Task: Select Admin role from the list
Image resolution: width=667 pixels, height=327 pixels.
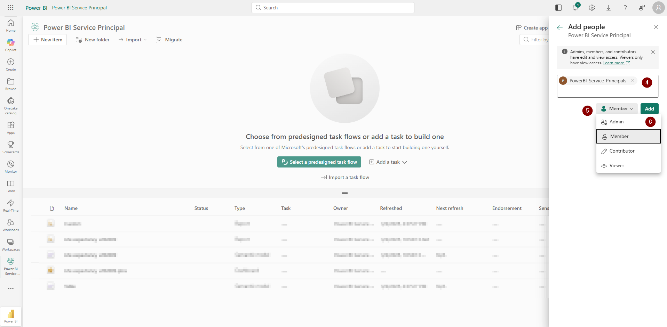Action: 616,122
